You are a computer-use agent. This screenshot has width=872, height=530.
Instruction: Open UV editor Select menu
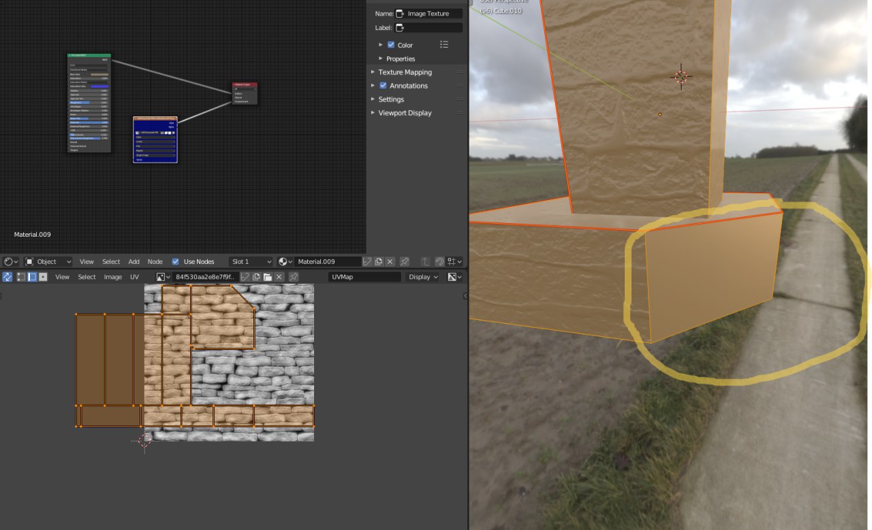[x=87, y=277]
